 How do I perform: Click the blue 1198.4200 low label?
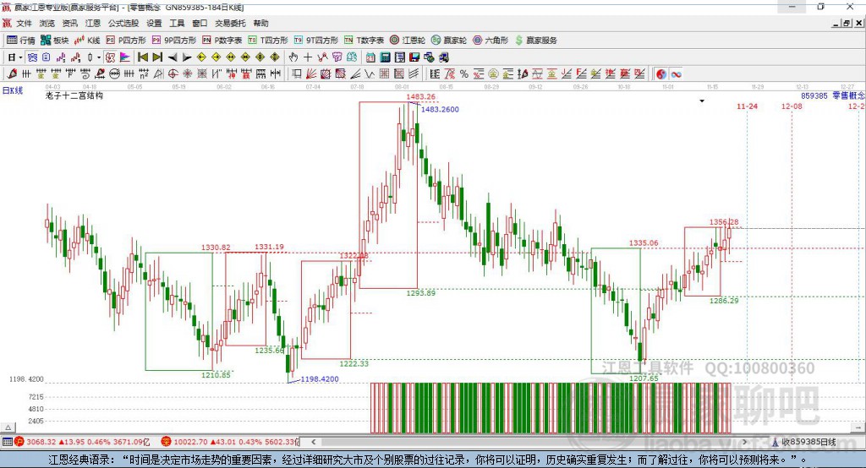320,379
